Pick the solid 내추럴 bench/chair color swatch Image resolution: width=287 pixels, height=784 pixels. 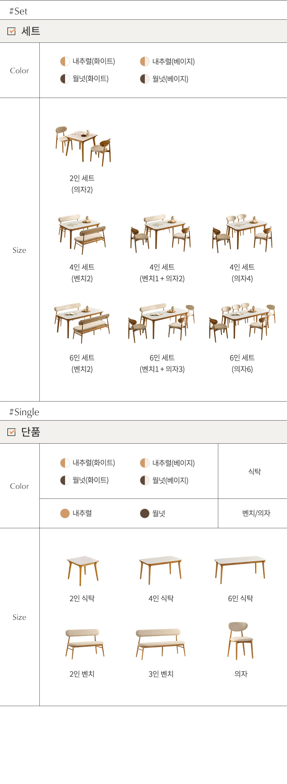click(65, 513)
